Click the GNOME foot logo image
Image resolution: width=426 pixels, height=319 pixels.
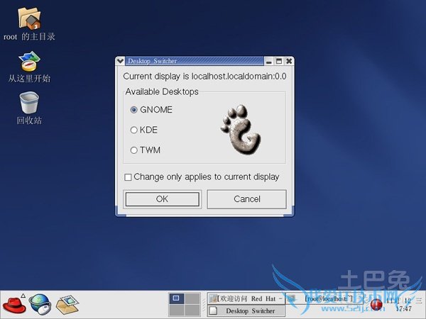241,130
